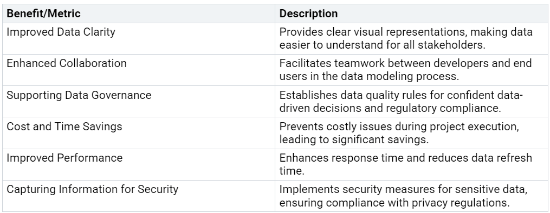This screenshot has height=213, width=550.
Task: Select the Supporting Data Governance cell
Action: (139, 102)
